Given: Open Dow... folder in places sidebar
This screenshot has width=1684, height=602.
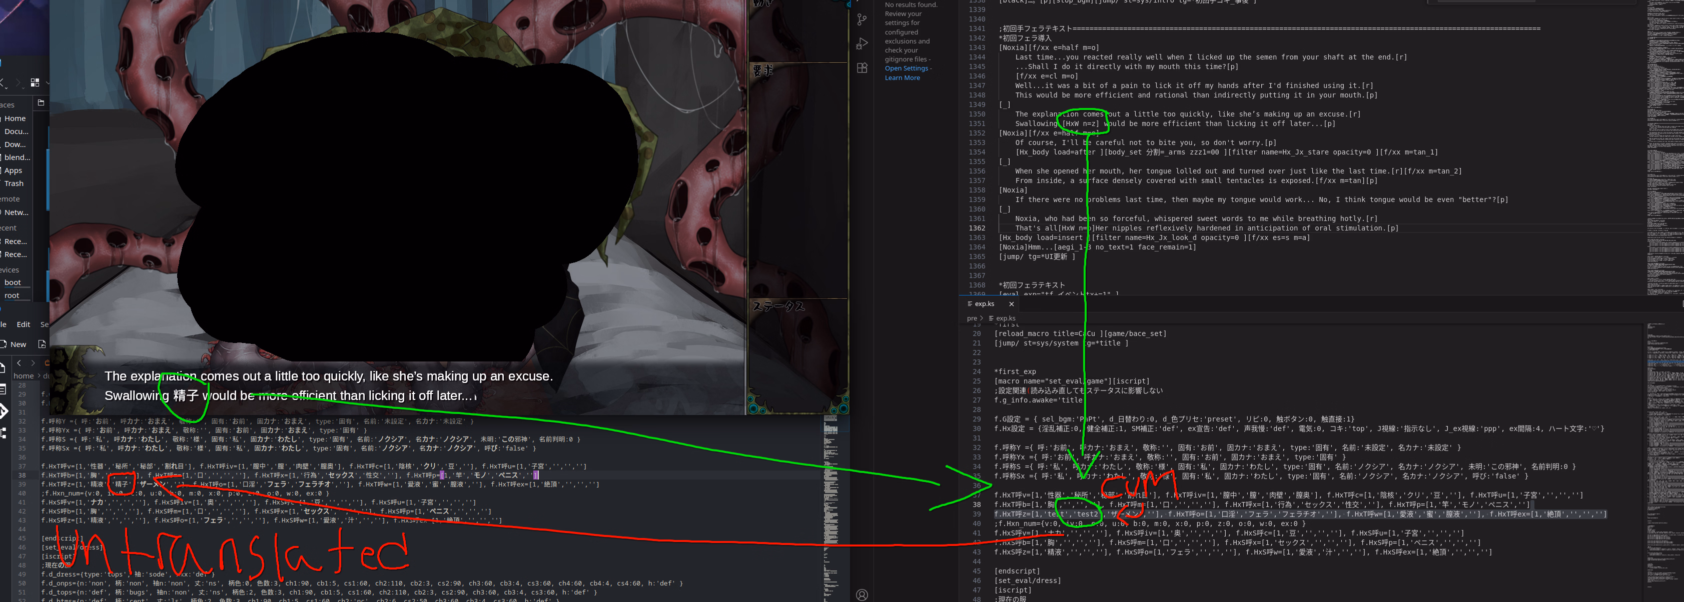Looking at the screenshot, I should pyautogui.click(x=15, y=144).
